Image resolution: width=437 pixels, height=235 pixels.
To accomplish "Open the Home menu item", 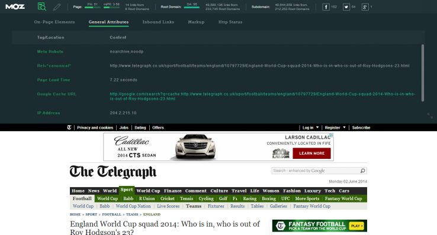I will tap(78, 191).
